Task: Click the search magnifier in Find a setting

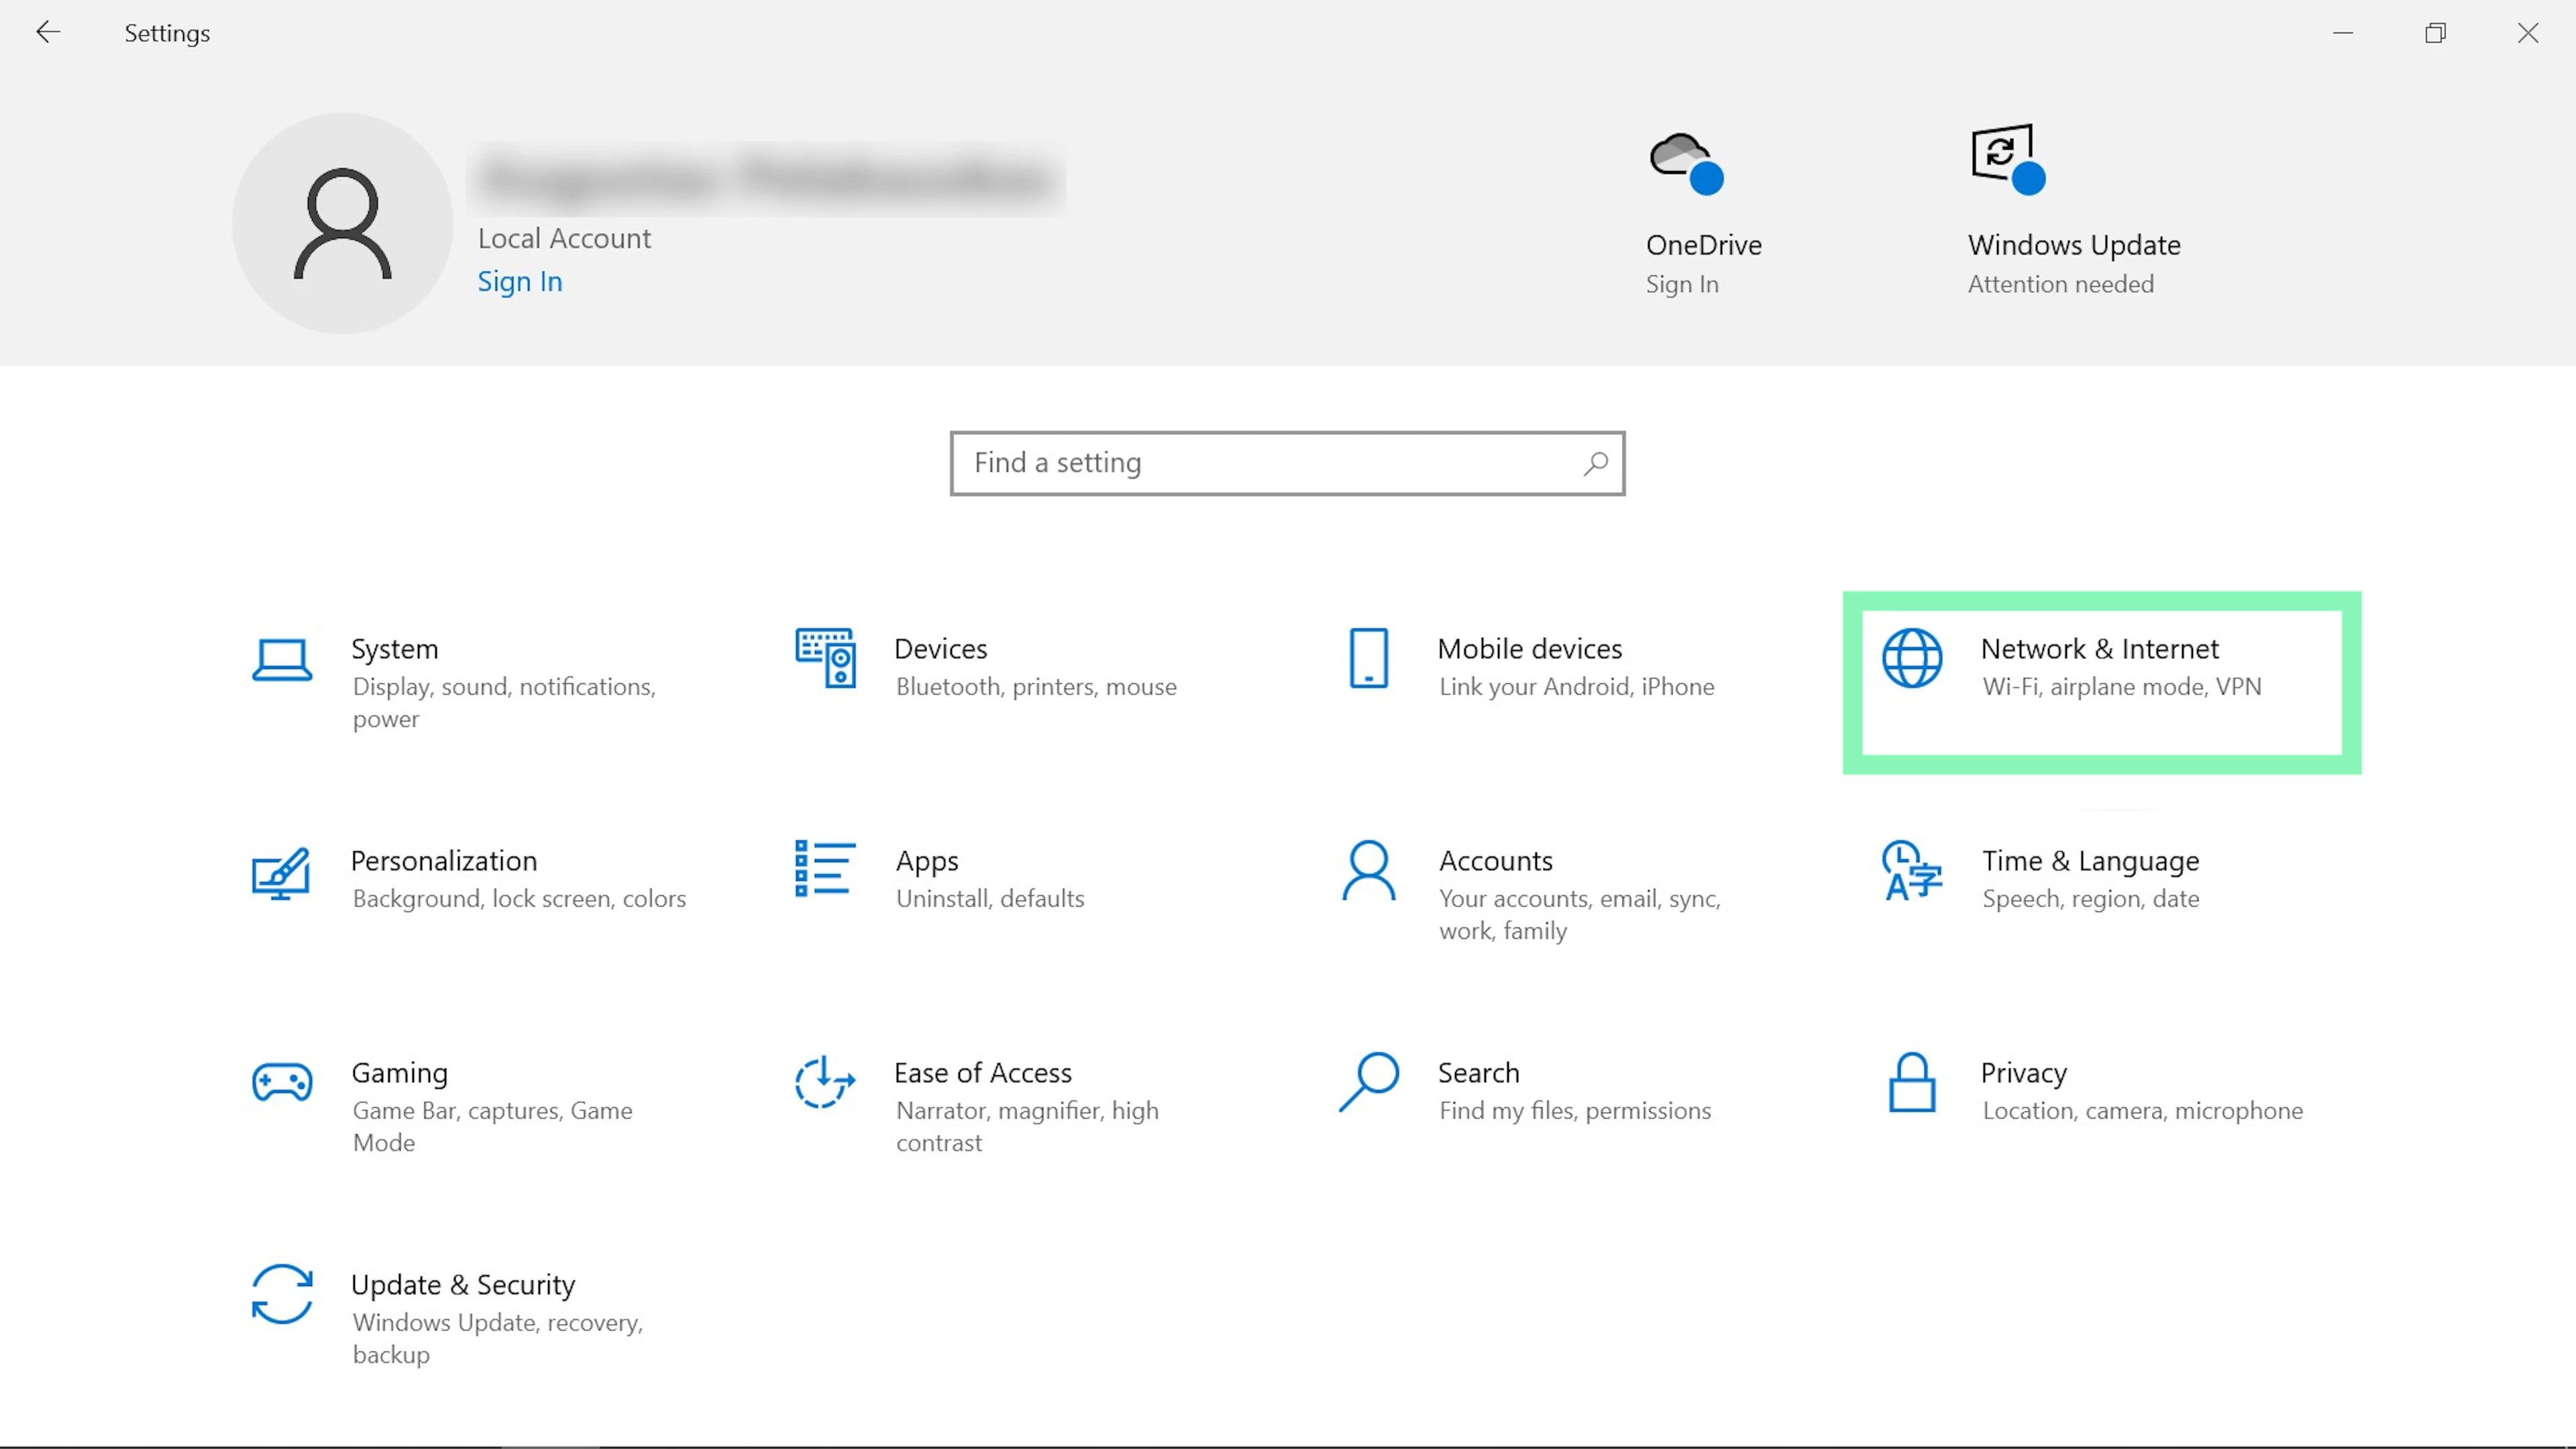Action: pyautogui.click(x=1595, y=463)
